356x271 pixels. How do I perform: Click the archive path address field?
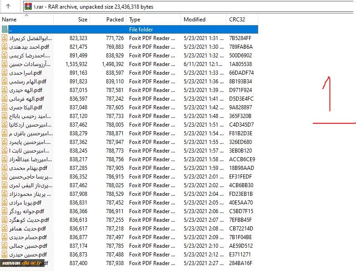point(182,7)
